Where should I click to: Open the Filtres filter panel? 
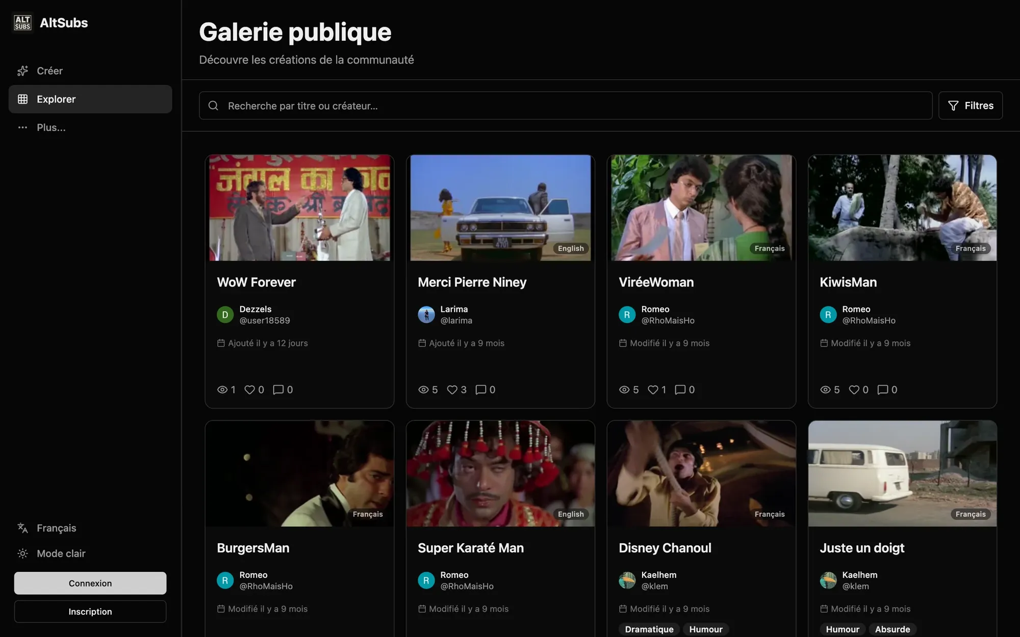pyautogui.click(x=971, y=105)
